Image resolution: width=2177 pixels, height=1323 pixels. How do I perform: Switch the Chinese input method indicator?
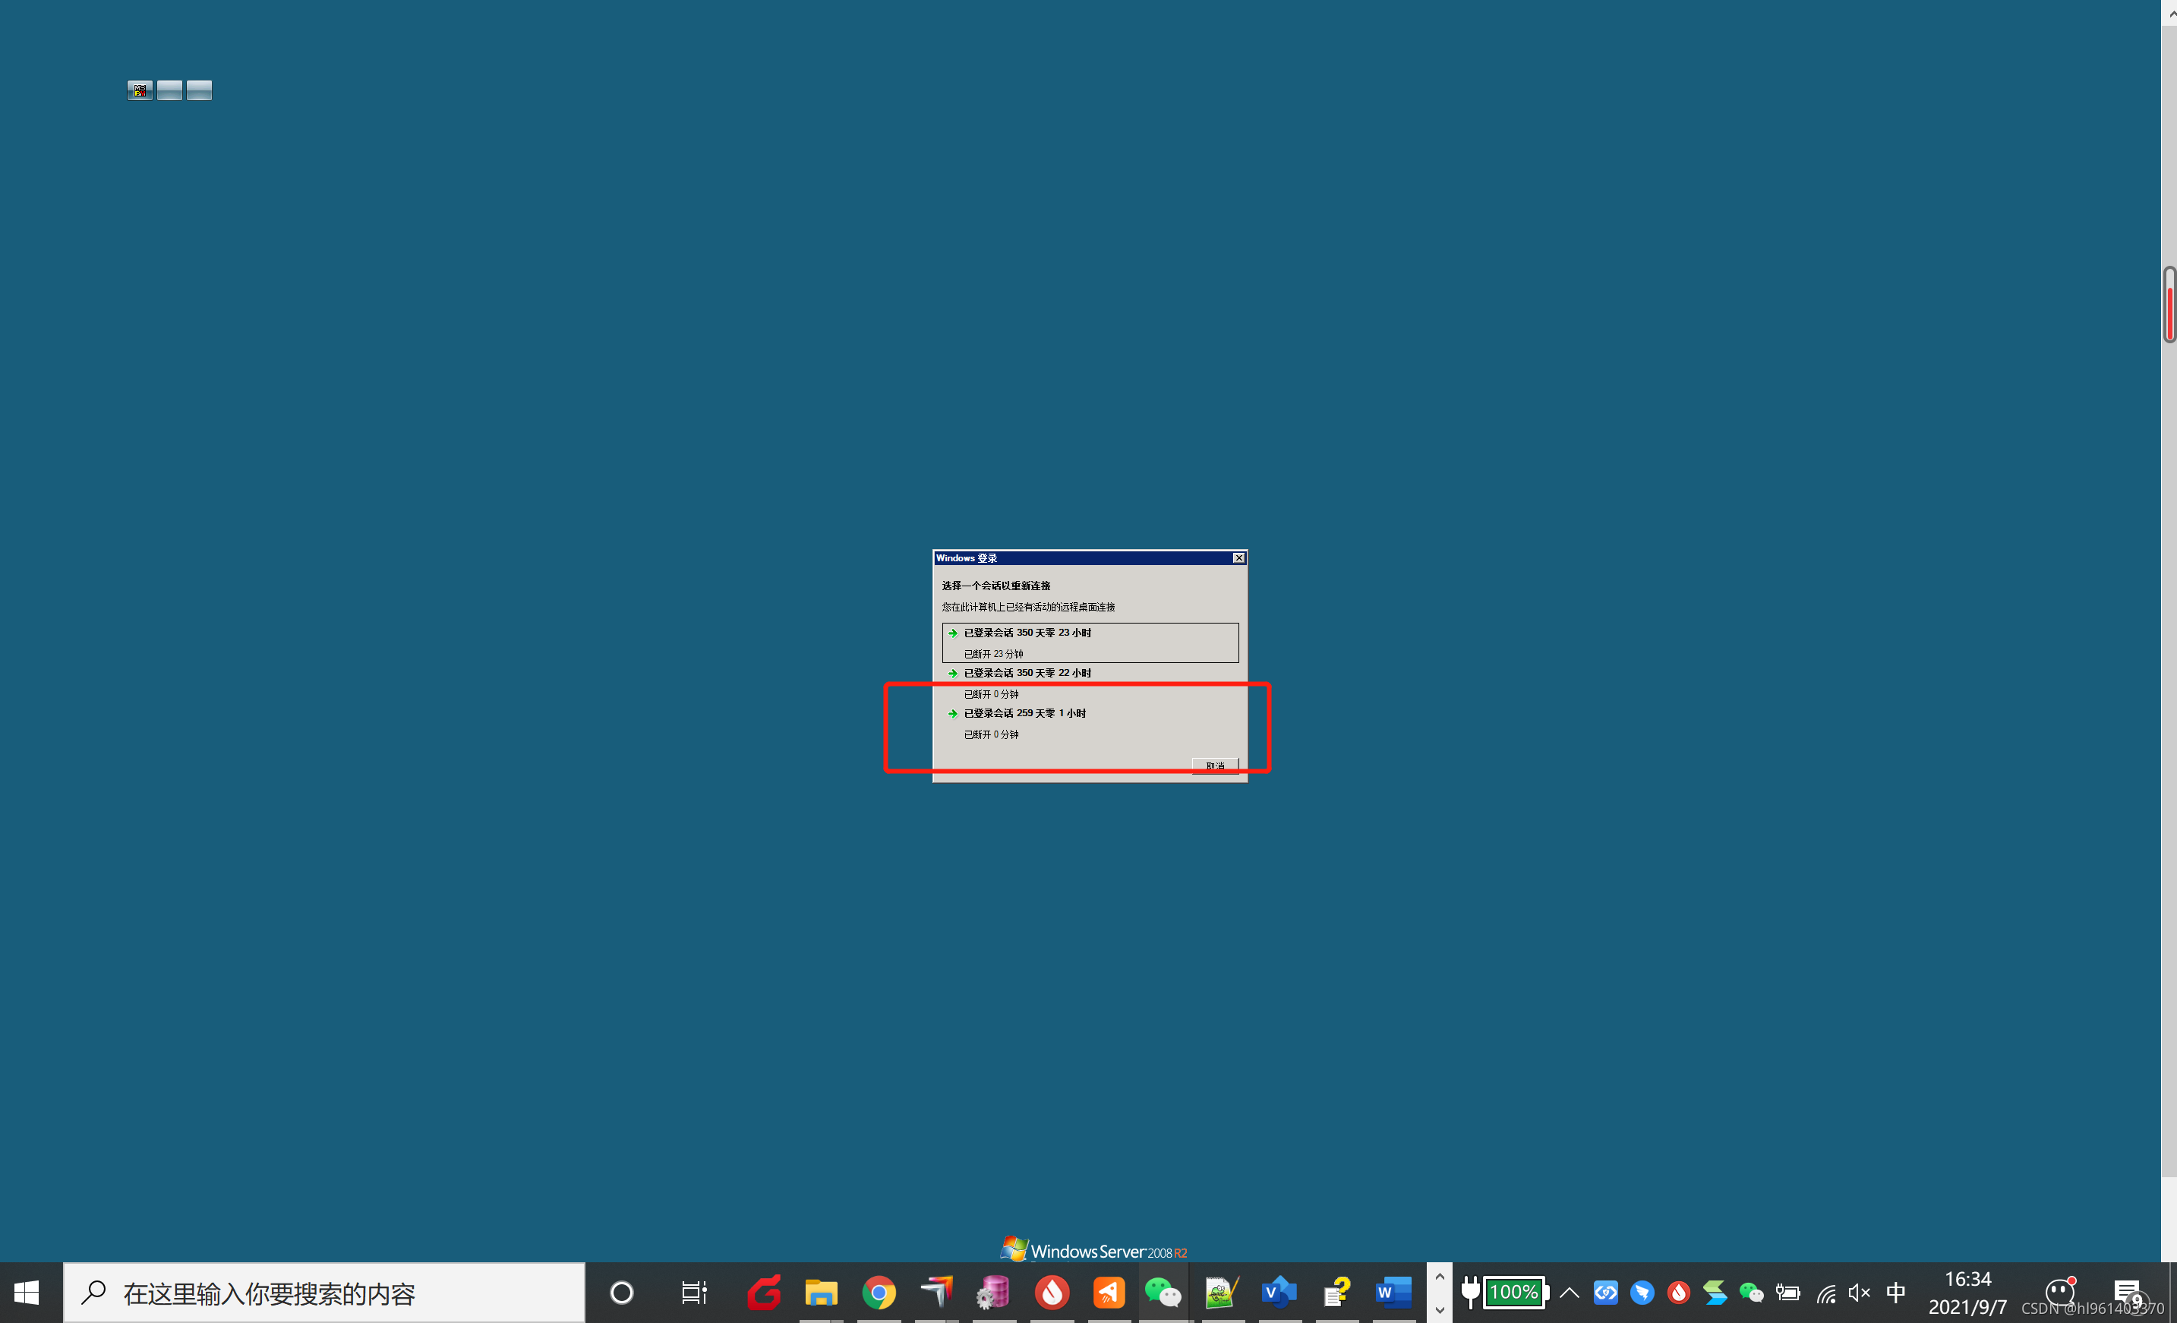click(1895, 1293)
